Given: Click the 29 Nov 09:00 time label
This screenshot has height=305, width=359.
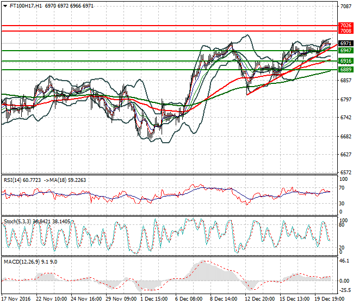Looking at the screenshot, I should 121,299.
